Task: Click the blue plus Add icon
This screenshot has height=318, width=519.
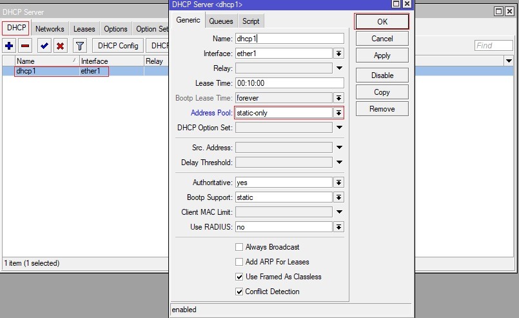Action: pos(9,46)
